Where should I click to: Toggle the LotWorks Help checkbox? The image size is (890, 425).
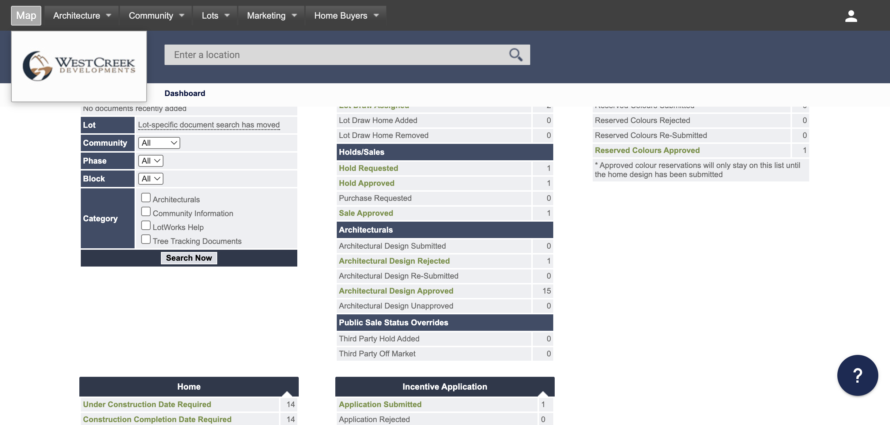[146, 226]
